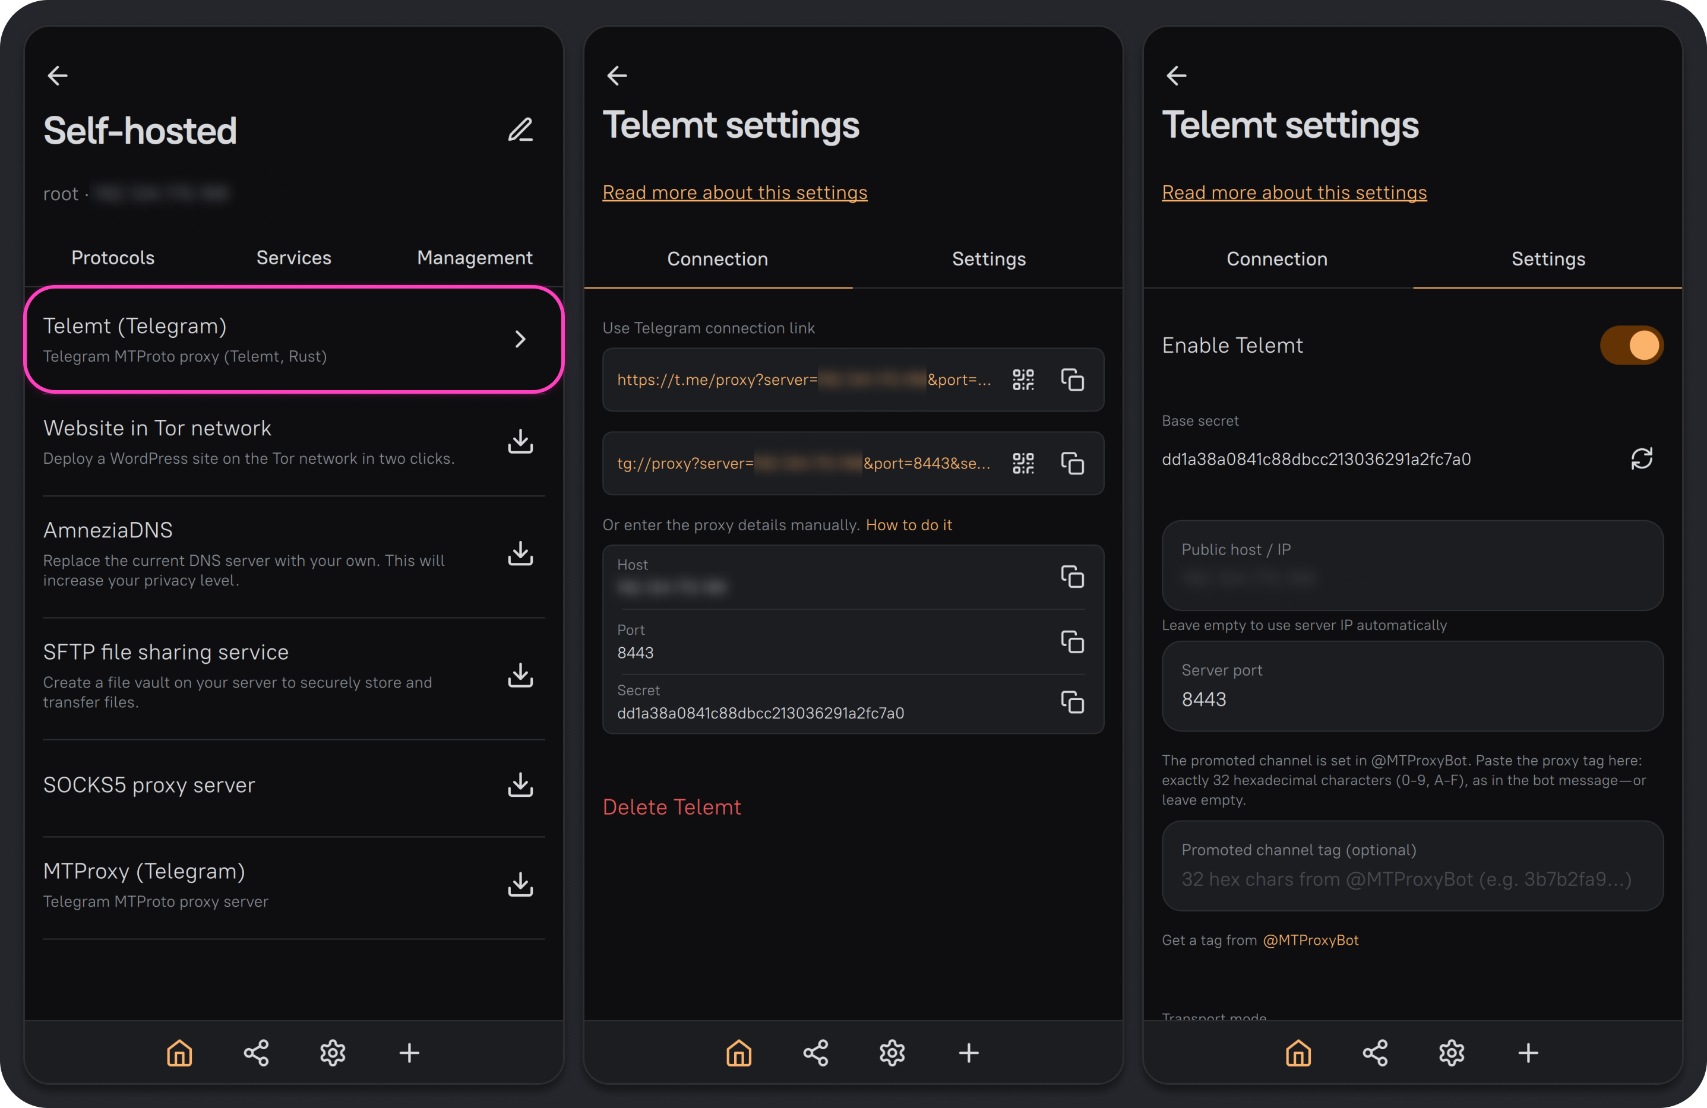Tap the home icon on Self-hosted screen
The image size is (1707, 1108).
click(x=179, y=1053)
